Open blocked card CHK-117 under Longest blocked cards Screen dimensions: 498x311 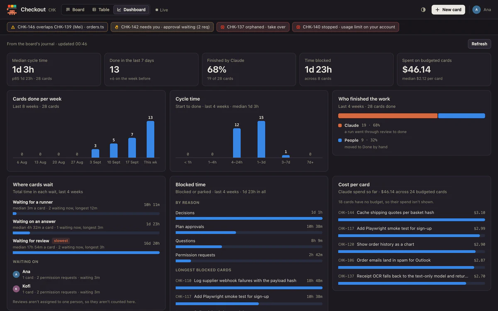coord(249,299)
